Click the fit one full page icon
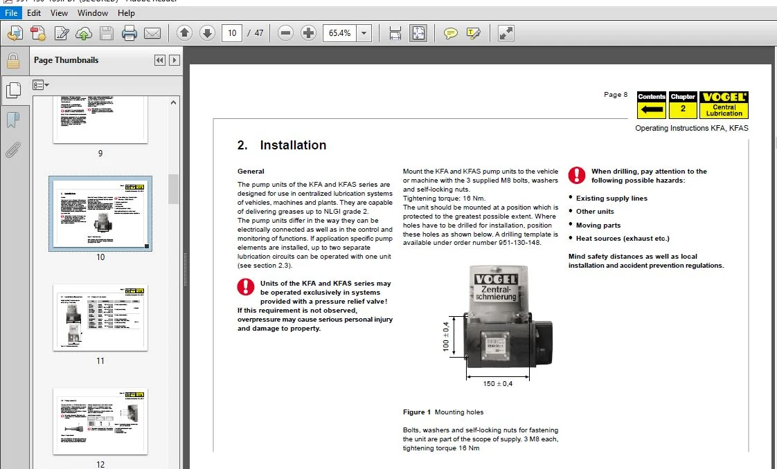Screen dimensions: 777x469 click(x=418, y=33)
